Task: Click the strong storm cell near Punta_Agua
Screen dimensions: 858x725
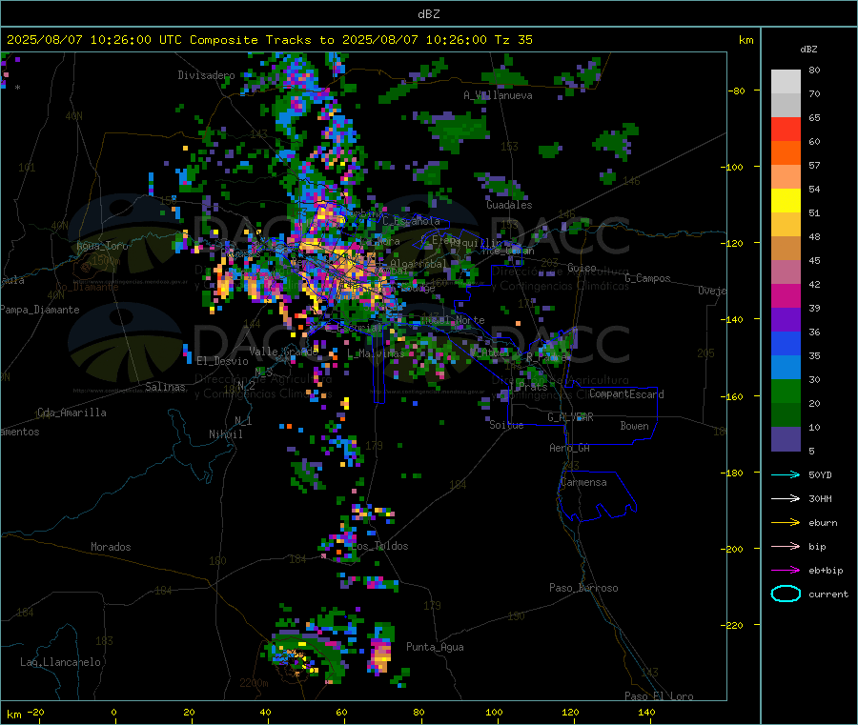Action: 380,656
